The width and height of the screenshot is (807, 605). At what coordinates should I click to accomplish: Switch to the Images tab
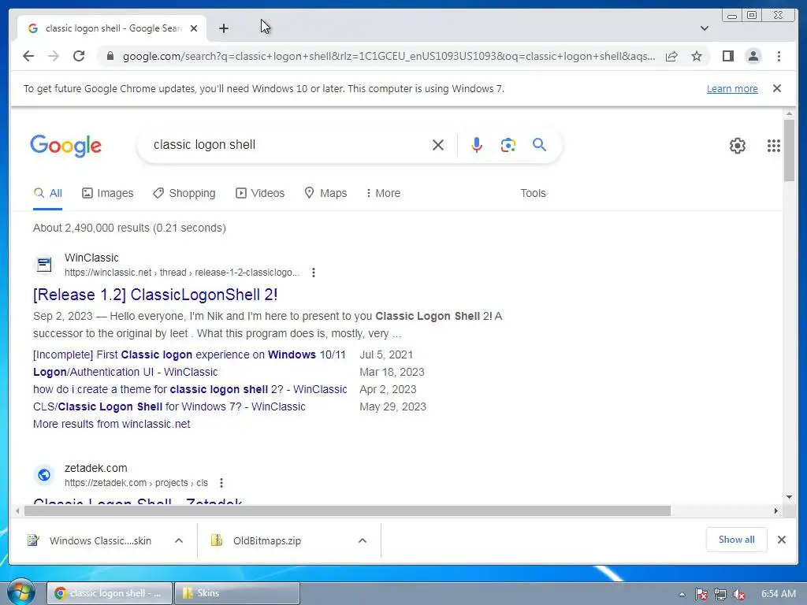click(107, 194)
